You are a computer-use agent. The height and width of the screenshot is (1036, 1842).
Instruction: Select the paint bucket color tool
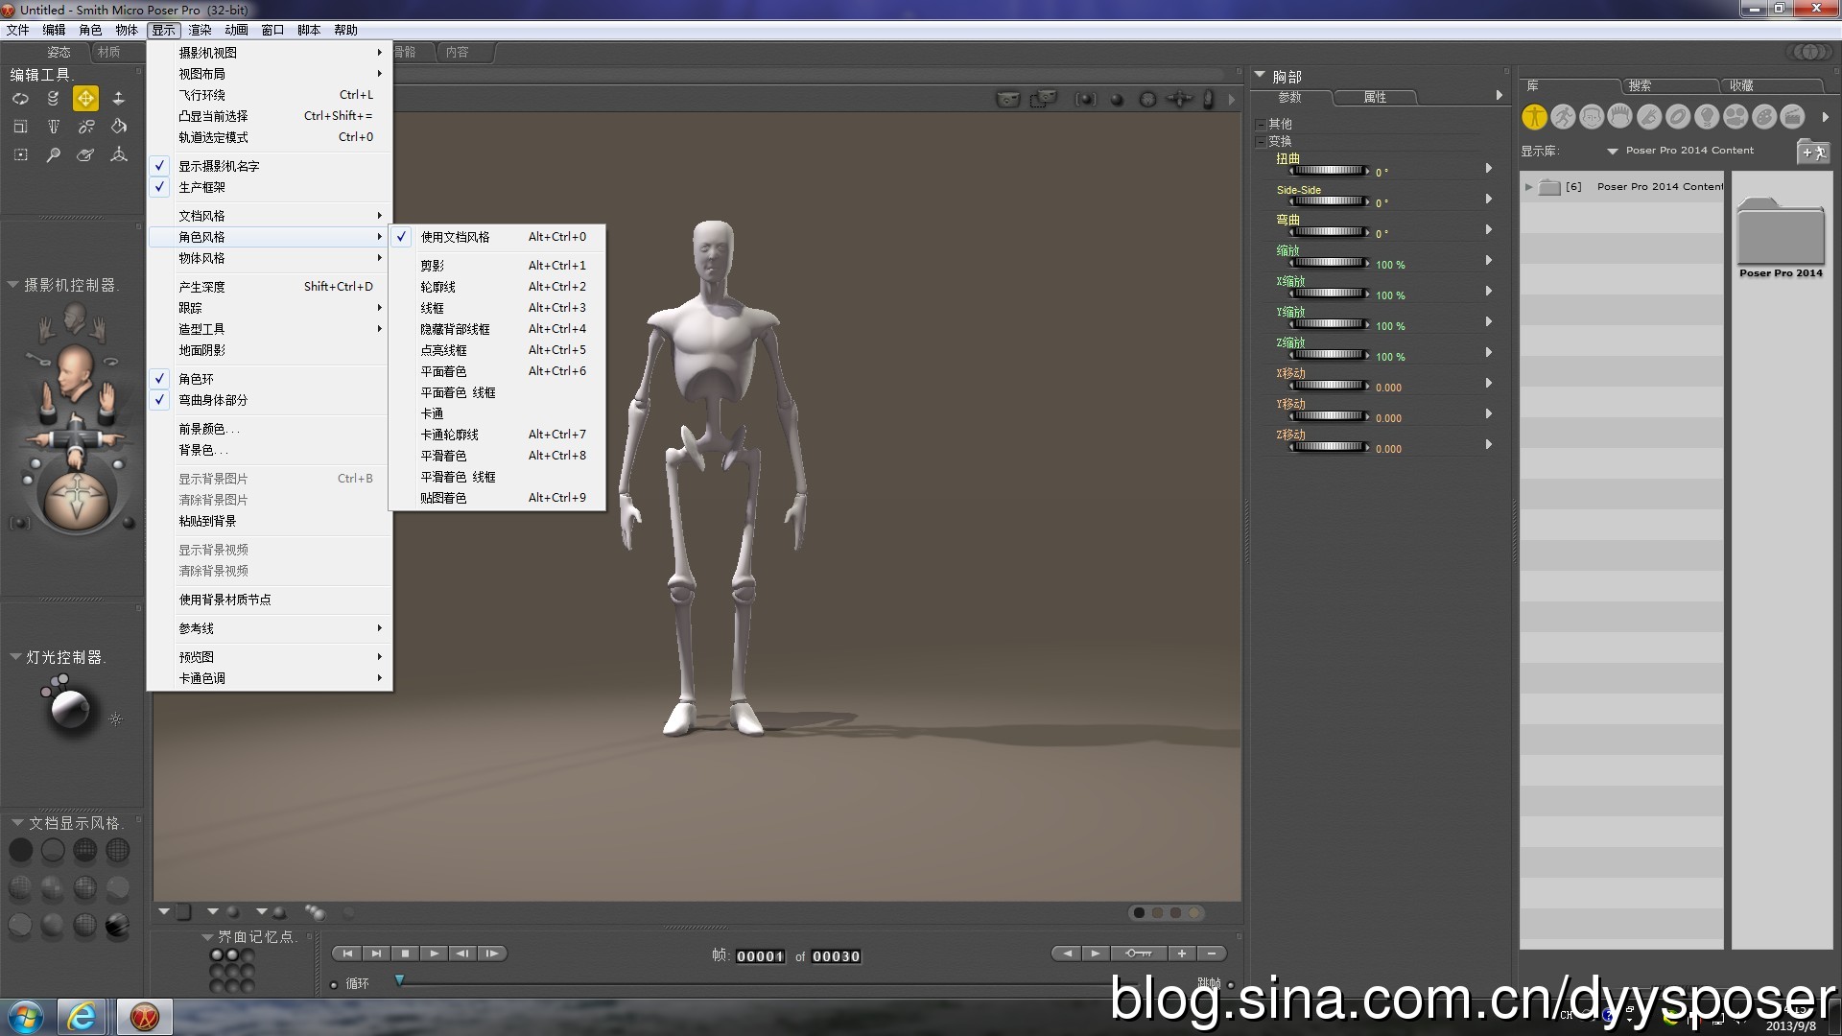119,126
